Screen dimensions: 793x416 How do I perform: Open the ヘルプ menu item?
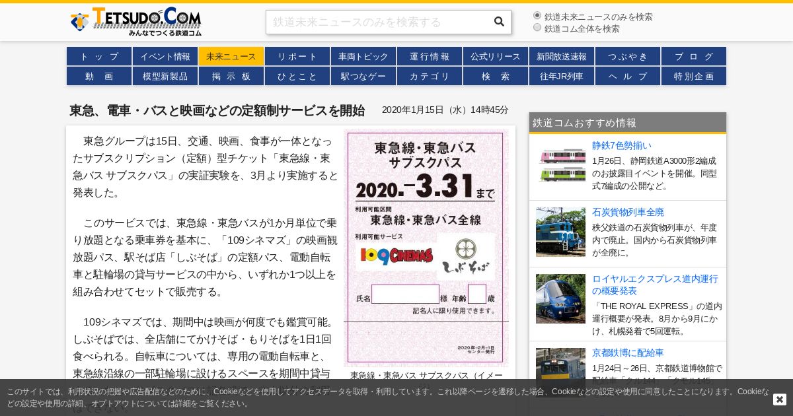[628, 76]
